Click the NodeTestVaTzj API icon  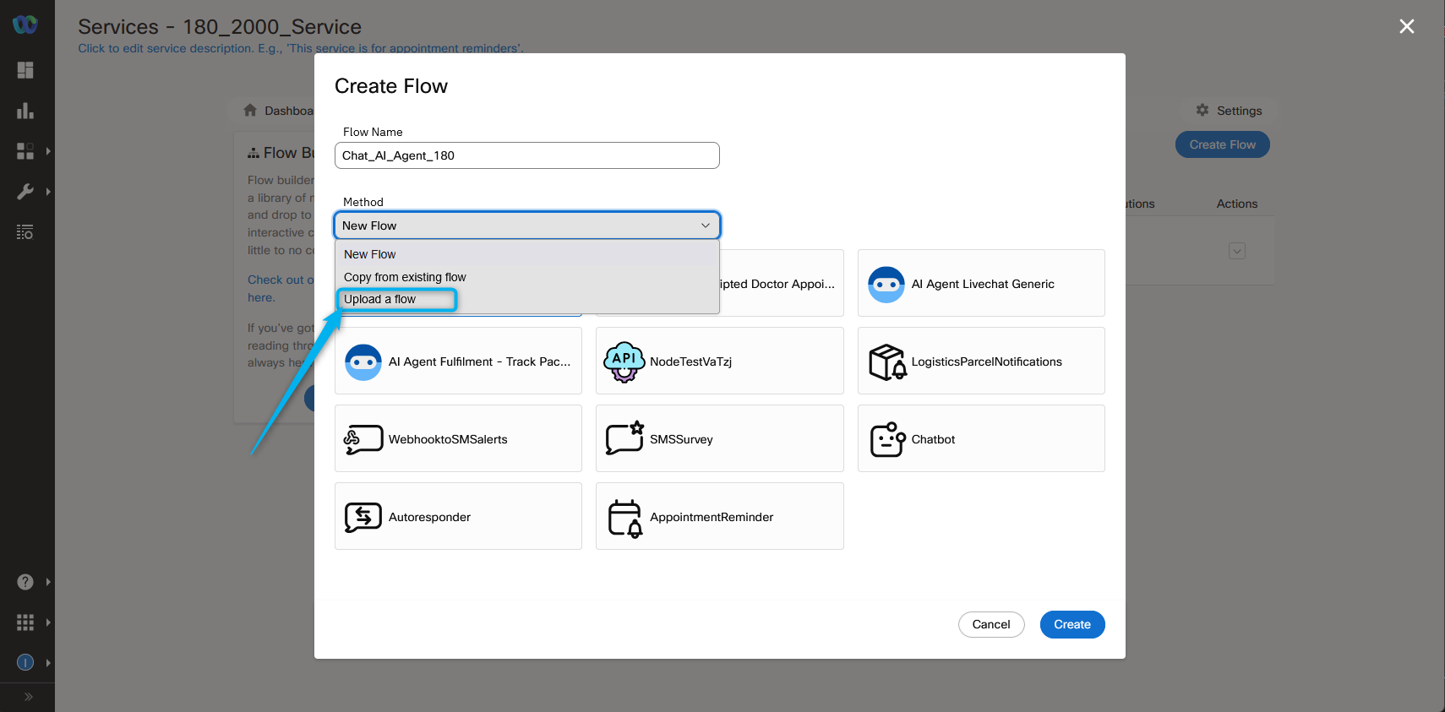point(624,362)
